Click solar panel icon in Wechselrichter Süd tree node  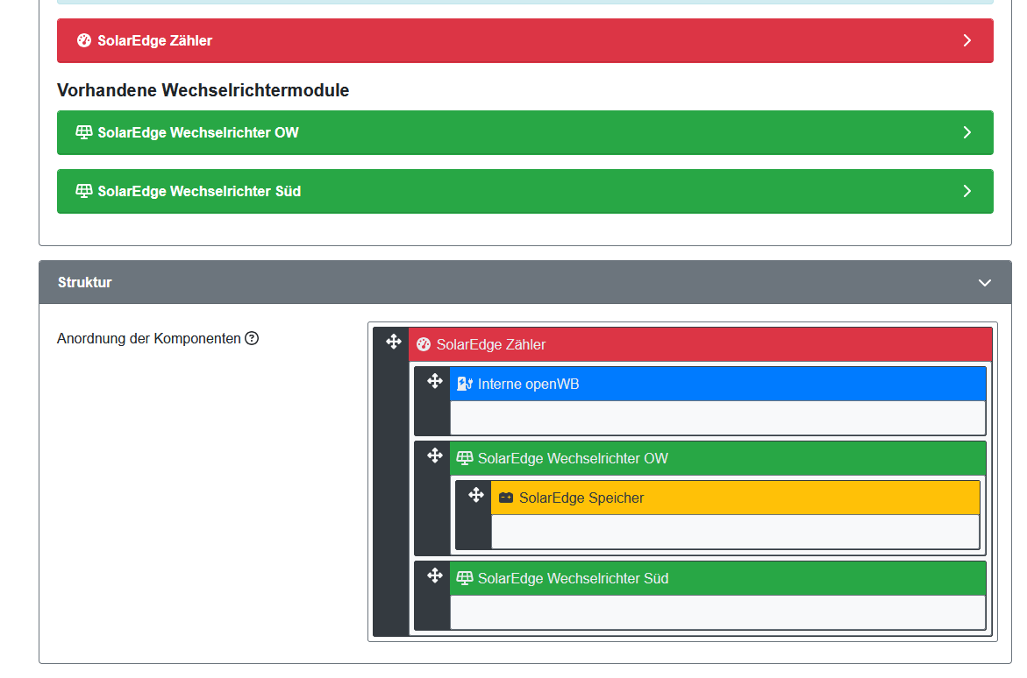pos(464,578)
